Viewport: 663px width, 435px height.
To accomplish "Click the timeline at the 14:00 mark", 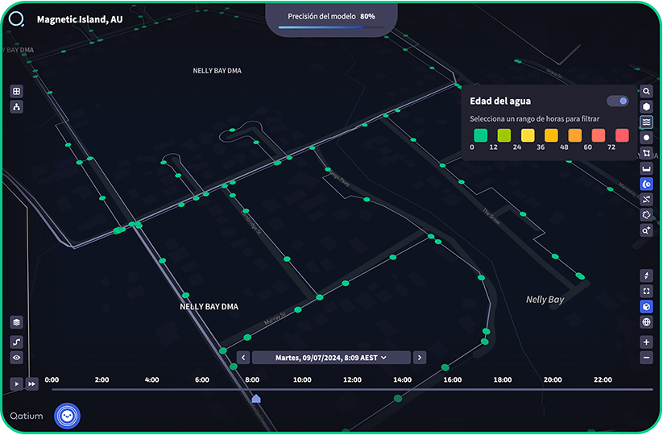I will (402, 389).
